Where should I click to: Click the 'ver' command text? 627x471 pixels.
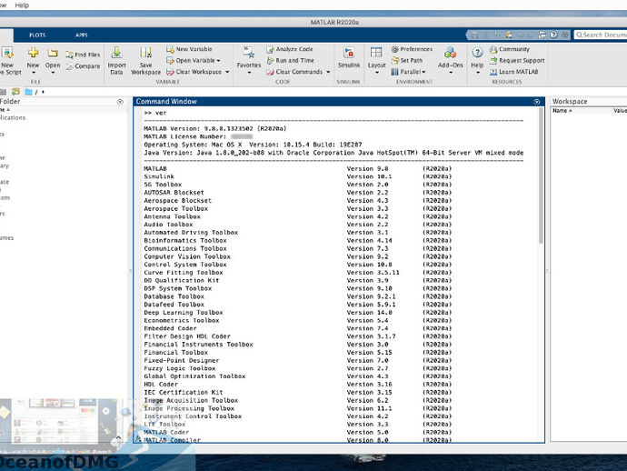pos(160,113)
